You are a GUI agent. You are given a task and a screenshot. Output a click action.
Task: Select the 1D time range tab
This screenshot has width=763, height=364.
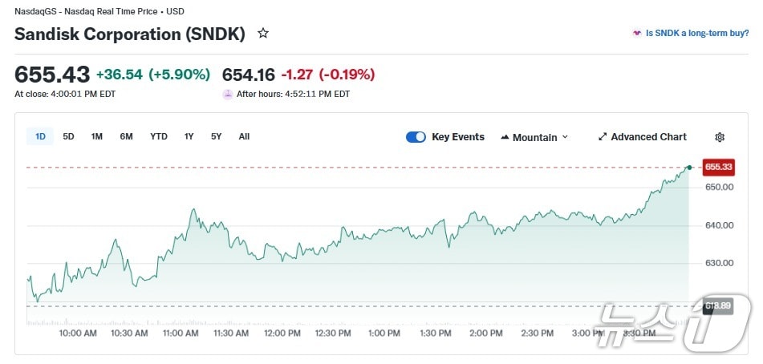40,136
